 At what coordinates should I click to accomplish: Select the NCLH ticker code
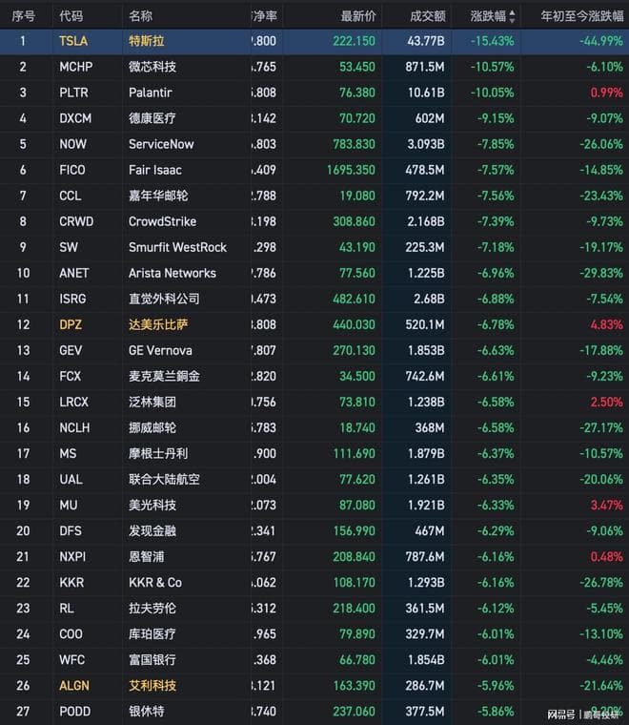(x=75, y=428)
